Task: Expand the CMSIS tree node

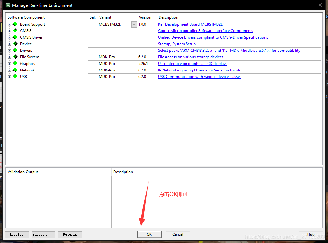Action: click(x=9, y=31)
